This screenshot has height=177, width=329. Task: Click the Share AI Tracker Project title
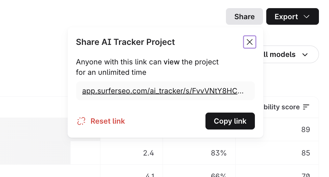pyautogui.click(x=125, y=42)
